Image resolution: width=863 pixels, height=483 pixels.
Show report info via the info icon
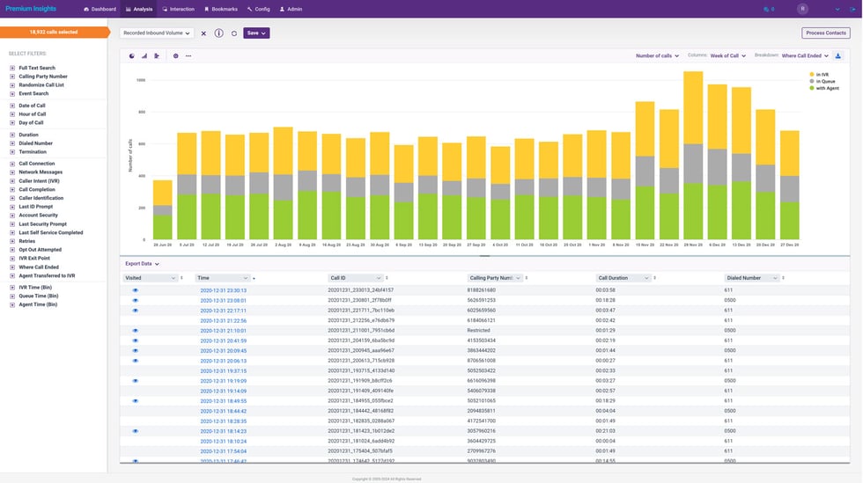click(218, 33)
